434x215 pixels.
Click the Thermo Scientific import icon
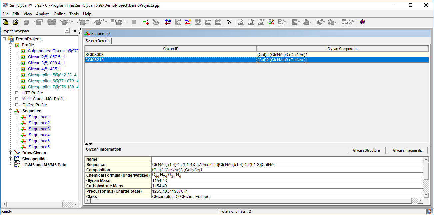tap(83, 22)
